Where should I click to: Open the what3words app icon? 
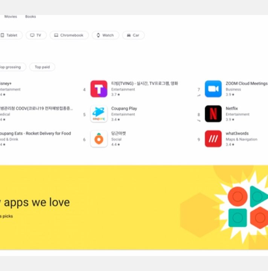(x=213, y=139)
